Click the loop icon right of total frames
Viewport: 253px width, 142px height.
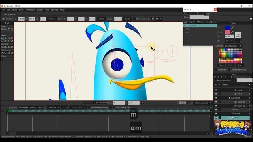(x=143, y=103)
